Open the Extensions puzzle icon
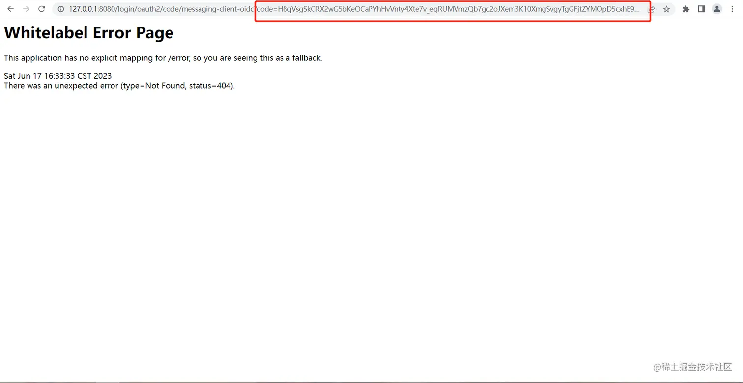This screenshot has width=743, height=383. click(x=686, y=9)
